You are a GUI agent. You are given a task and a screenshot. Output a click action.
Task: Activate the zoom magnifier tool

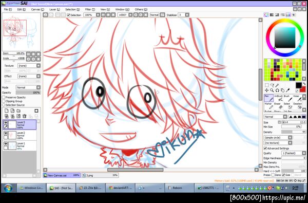point(272,90)
